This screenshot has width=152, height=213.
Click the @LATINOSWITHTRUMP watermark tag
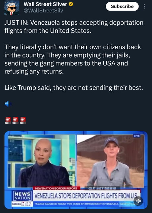coord(102,189)
